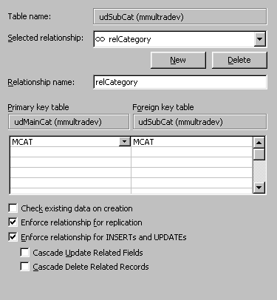
Task: Click the column grid scroll down arrow
Action: point(259,188)
